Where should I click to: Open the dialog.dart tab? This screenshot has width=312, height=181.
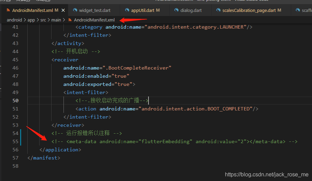point(191,10)
